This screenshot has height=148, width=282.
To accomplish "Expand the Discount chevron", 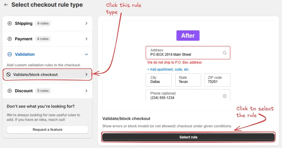I will click(86, 91).
